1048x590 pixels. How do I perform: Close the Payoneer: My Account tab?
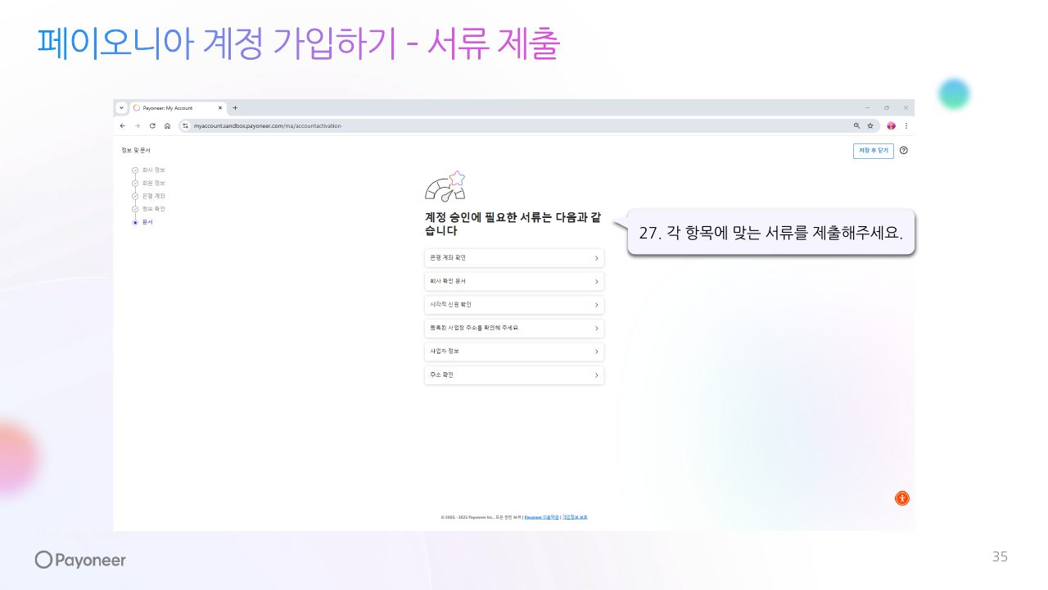[x=220, y=108]
